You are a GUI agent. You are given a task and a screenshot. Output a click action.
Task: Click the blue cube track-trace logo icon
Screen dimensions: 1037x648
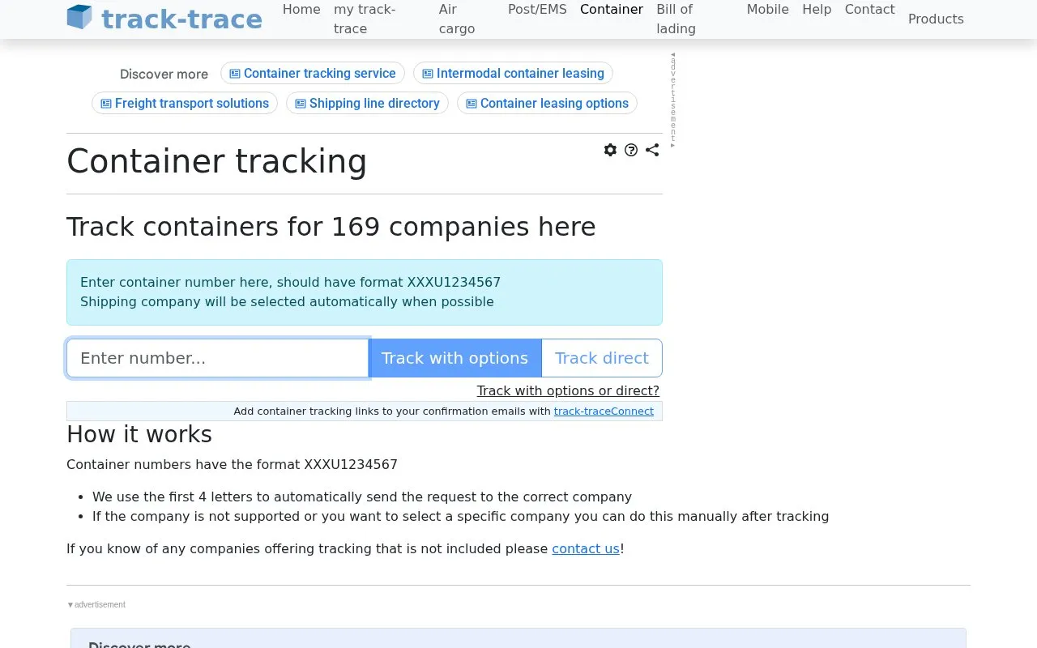79,17
